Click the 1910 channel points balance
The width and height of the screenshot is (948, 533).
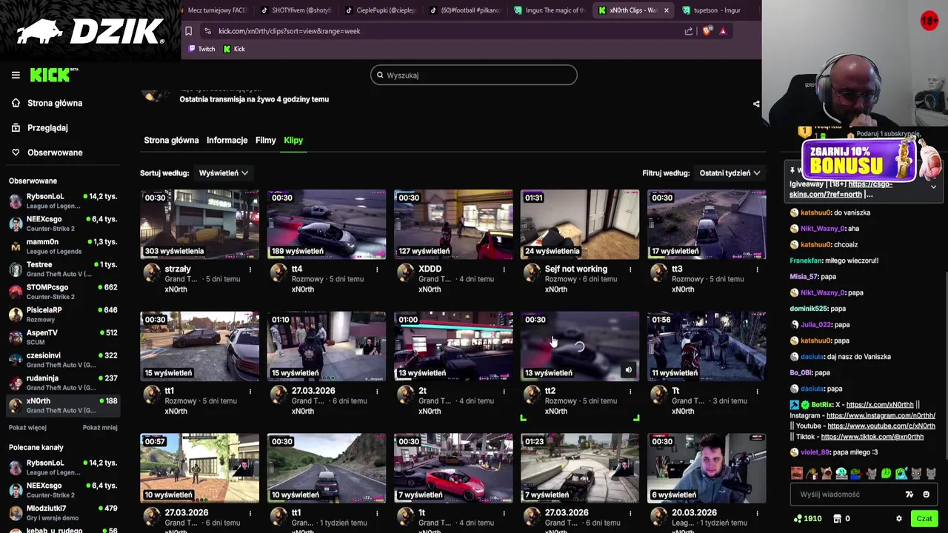(x=807, y=519)
